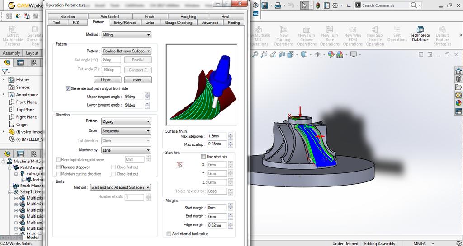Enable Use start hint checkbox

point(203,157)
